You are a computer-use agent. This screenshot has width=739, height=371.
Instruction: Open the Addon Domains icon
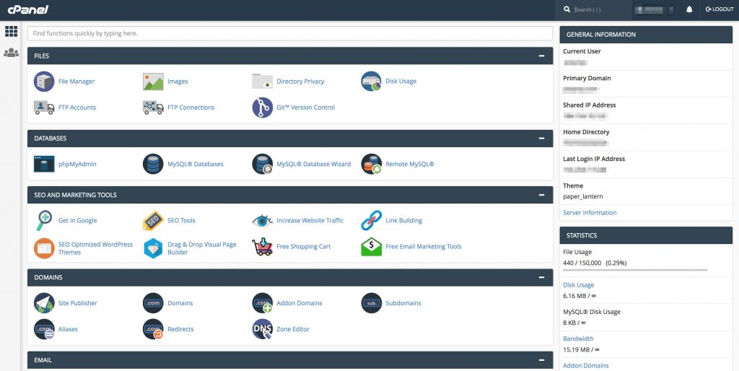262,303
